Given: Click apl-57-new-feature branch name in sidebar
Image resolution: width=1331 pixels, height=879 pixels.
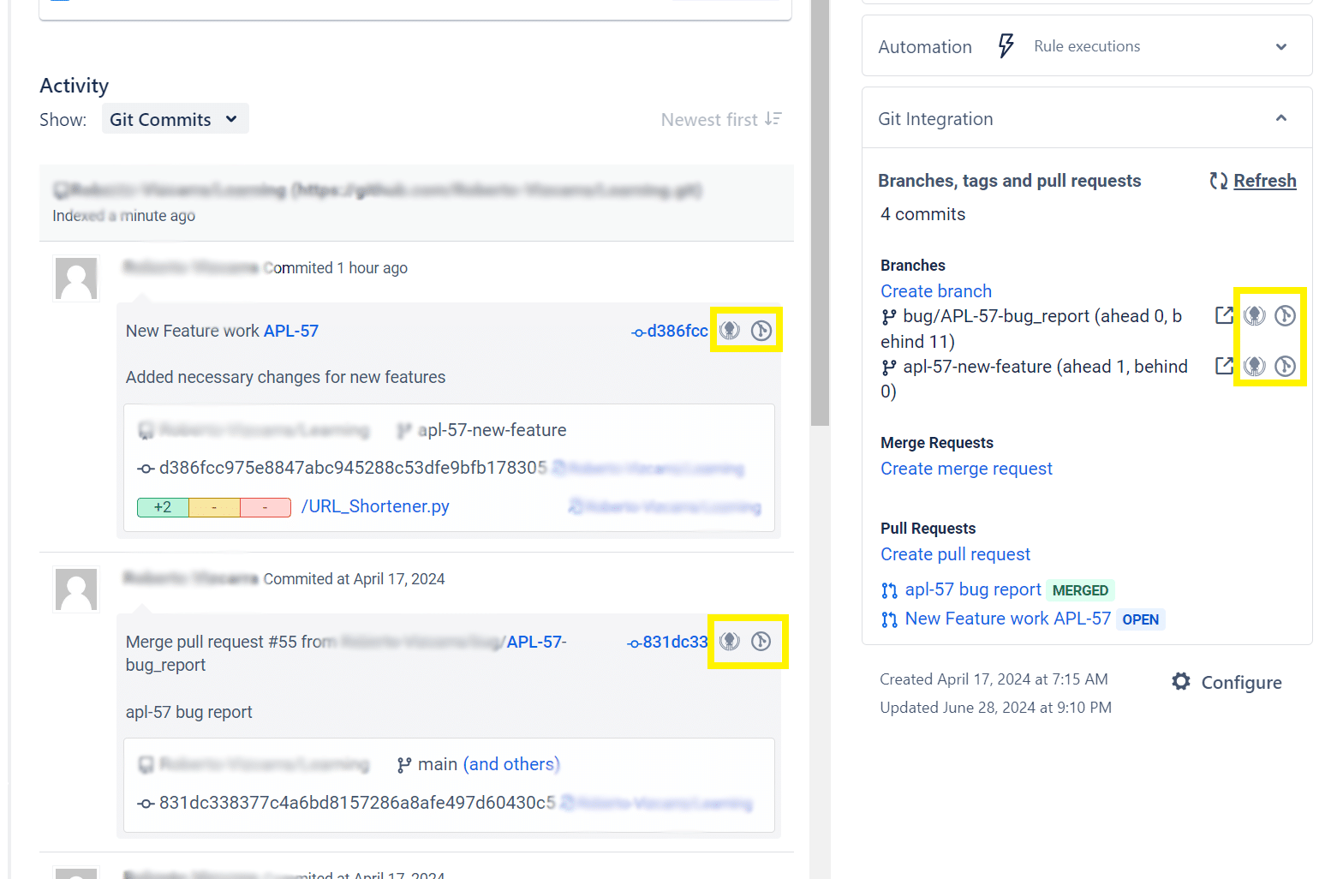Looking at the screenshot, I should tap(1034, 379).
